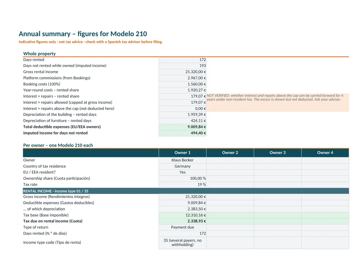Select the 'Interest + repairs allowed (capped at gross income)' label
This screenshot has height=253, width=350.
(68, 102)
